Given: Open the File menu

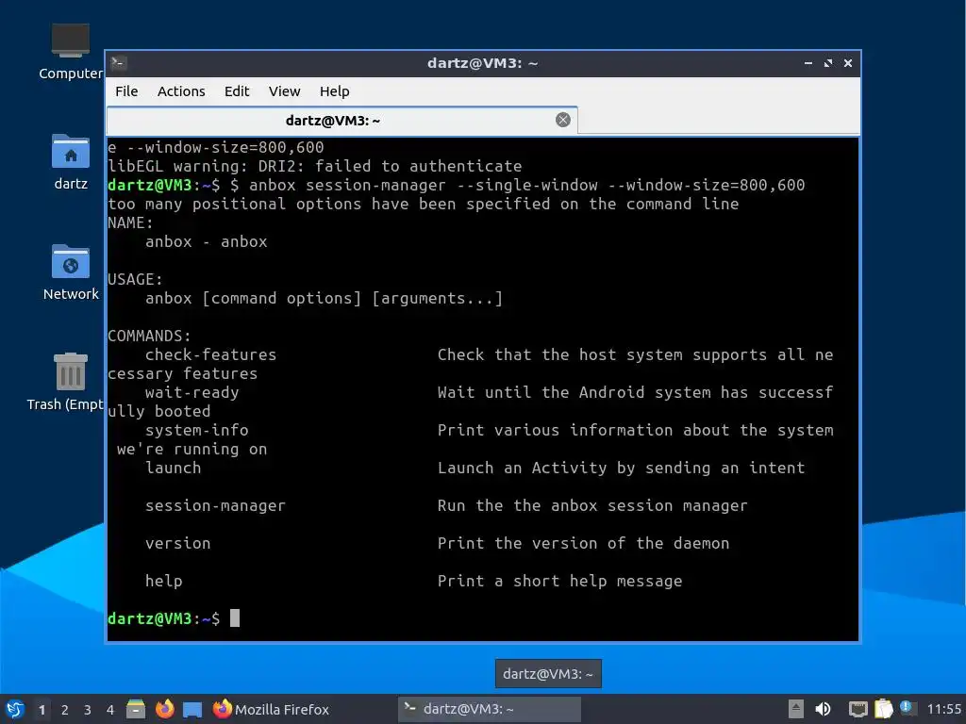Looking at the screenshot, I should click(126, 91).
